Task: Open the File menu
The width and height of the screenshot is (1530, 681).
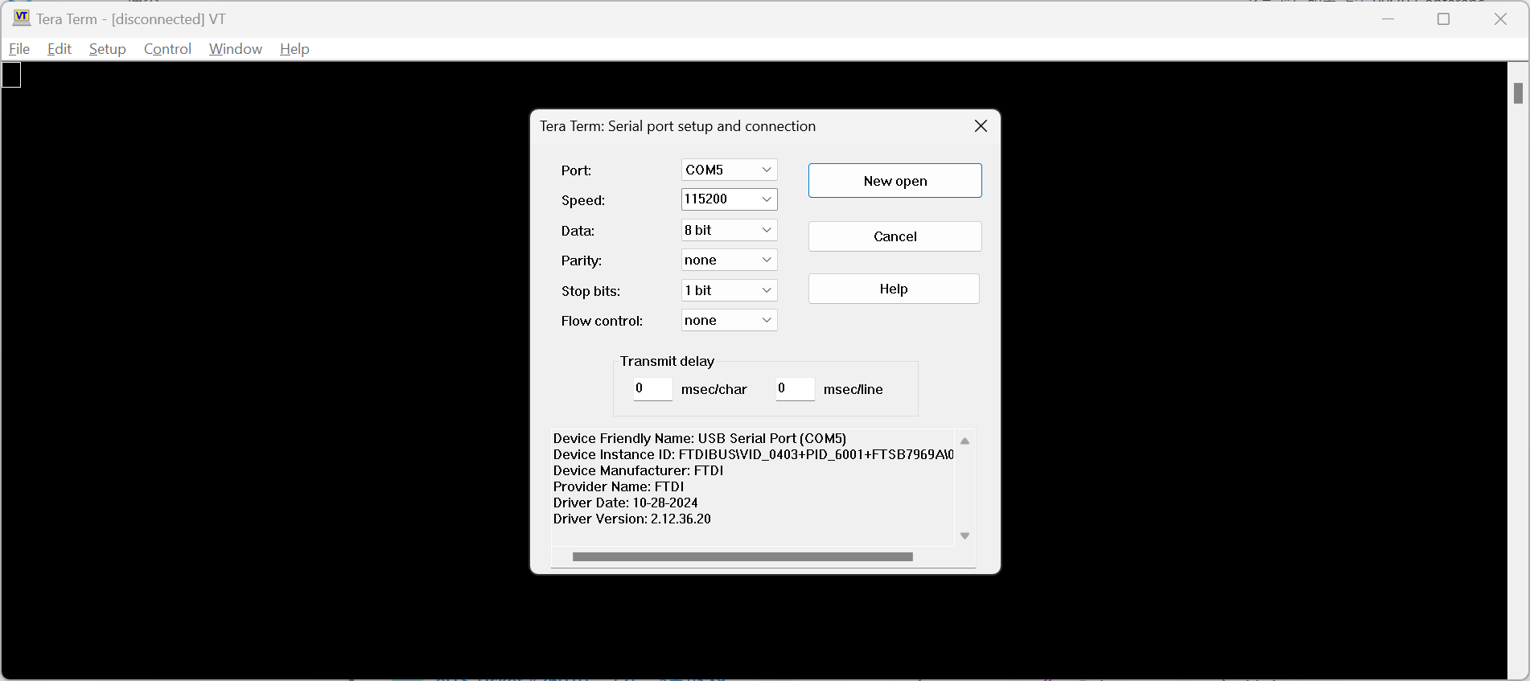Action: (x=19, y=49)
